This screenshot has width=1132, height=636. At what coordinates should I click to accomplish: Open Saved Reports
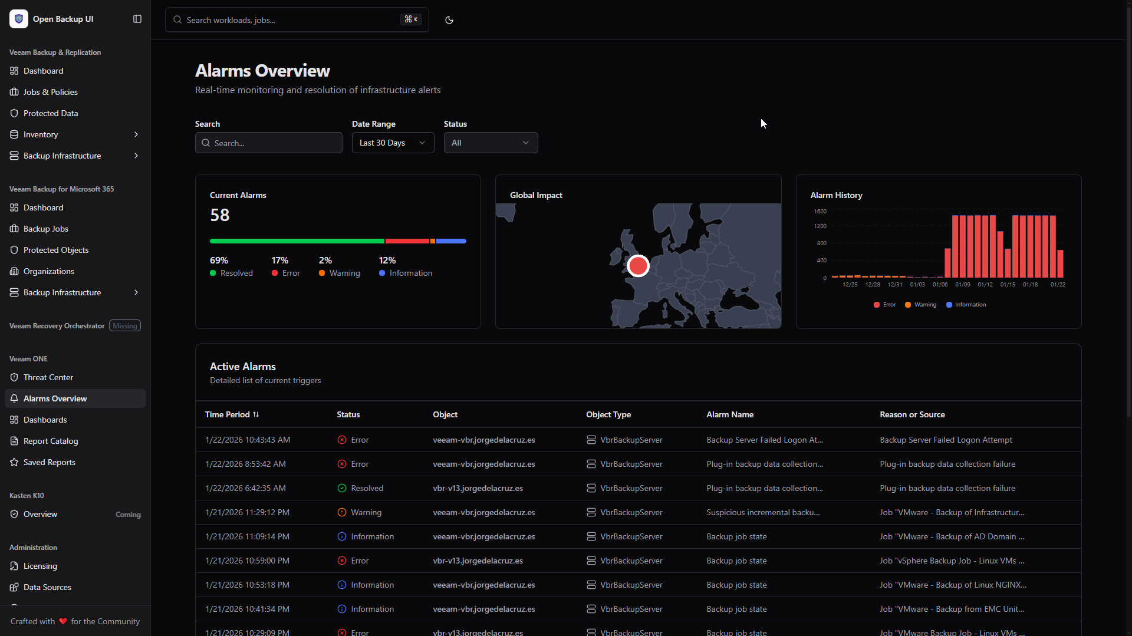[50, 462]
